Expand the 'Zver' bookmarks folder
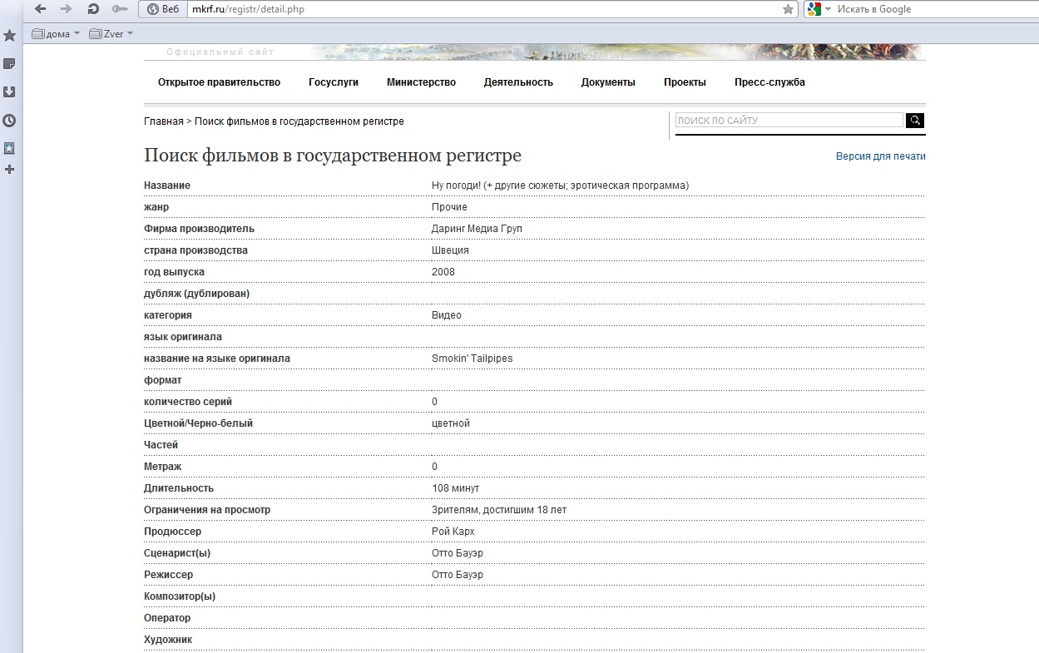The image size is (1039, 653). tap(111, 34)
